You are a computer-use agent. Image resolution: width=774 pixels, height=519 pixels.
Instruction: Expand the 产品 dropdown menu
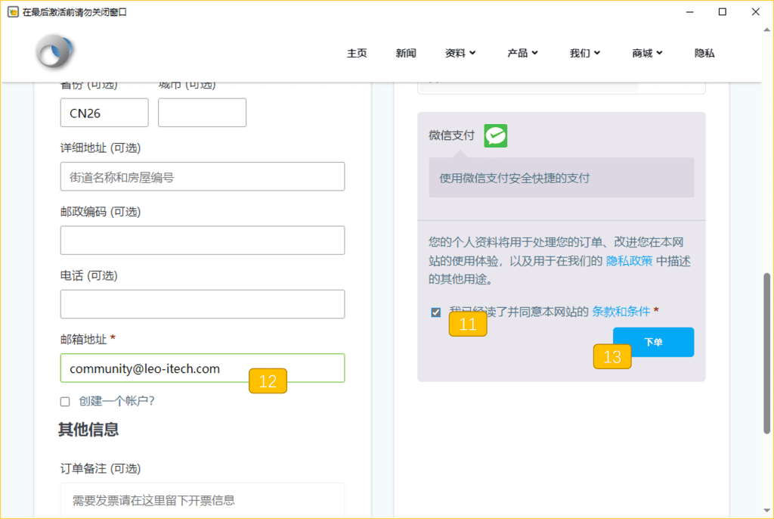(522, 53)
